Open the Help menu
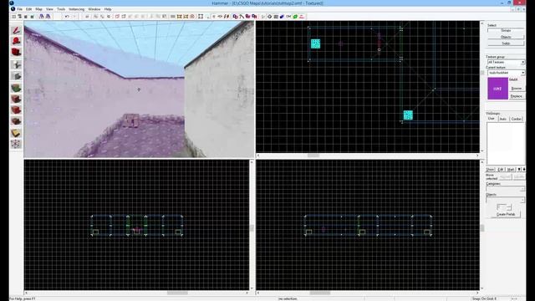535x301 pixels. point(108,9)
